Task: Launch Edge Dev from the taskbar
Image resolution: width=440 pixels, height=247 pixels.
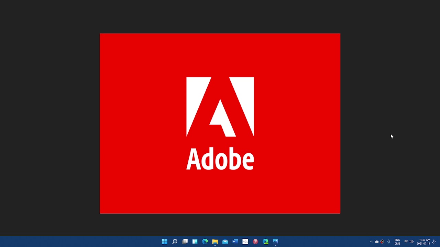Action: 265,242
